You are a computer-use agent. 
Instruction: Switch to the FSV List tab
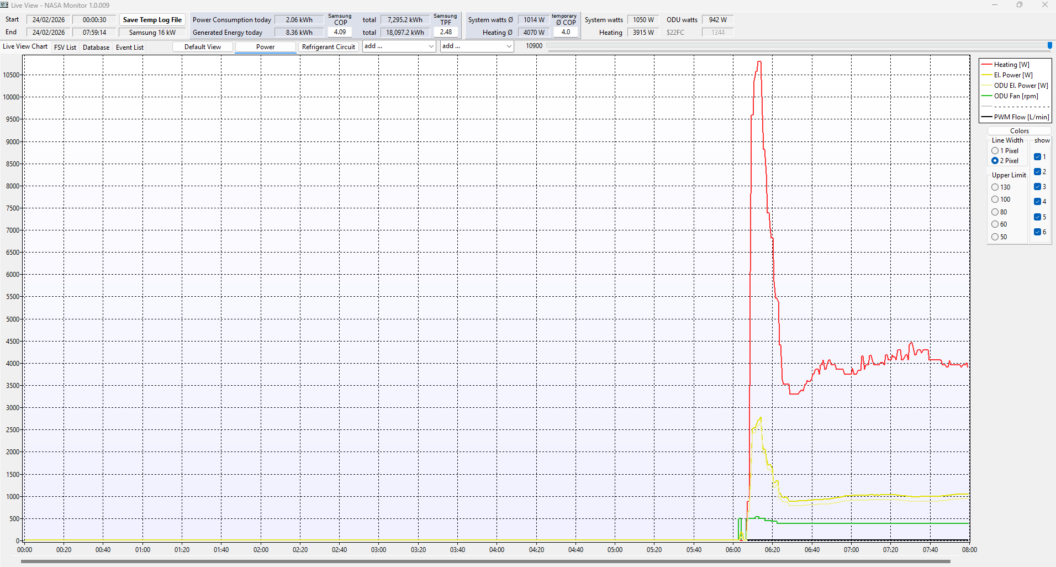[x=65, y=48]
